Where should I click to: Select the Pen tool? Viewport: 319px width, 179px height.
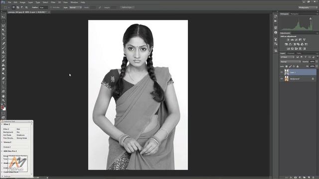3,79
